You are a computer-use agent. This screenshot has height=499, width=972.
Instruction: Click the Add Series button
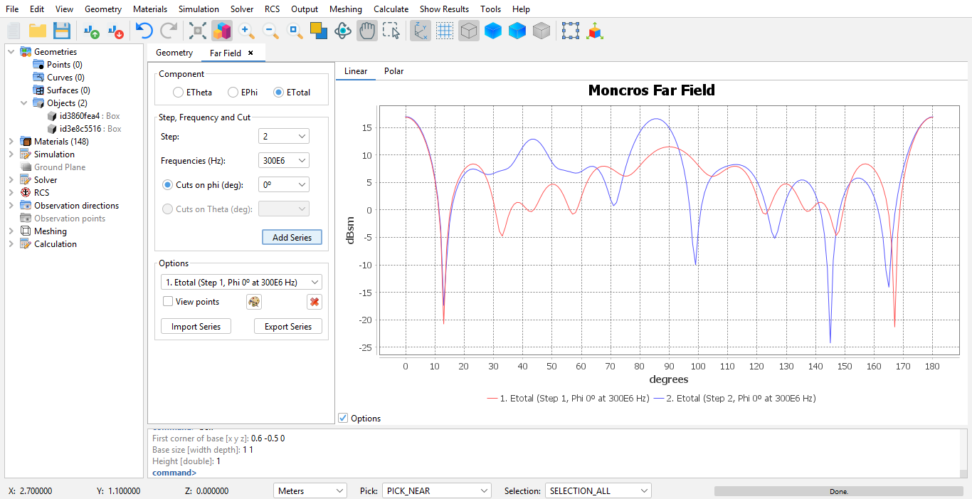click(x=292, y=238)
